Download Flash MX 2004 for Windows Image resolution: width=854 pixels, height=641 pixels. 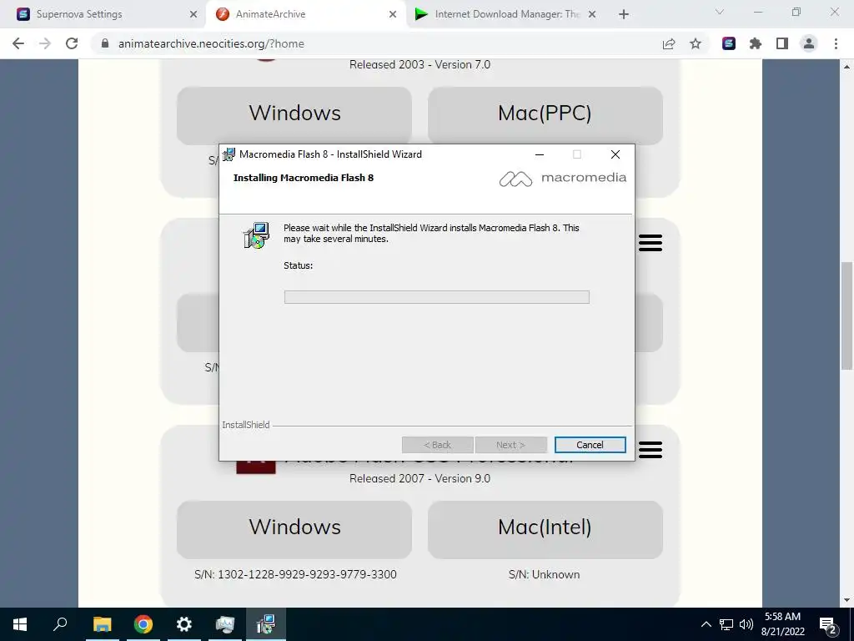coord(294,115)
